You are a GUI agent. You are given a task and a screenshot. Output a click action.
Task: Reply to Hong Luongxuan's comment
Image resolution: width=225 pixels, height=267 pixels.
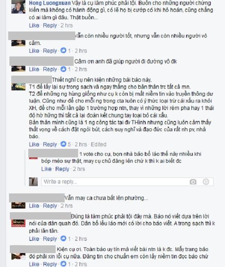coord(50,25)
